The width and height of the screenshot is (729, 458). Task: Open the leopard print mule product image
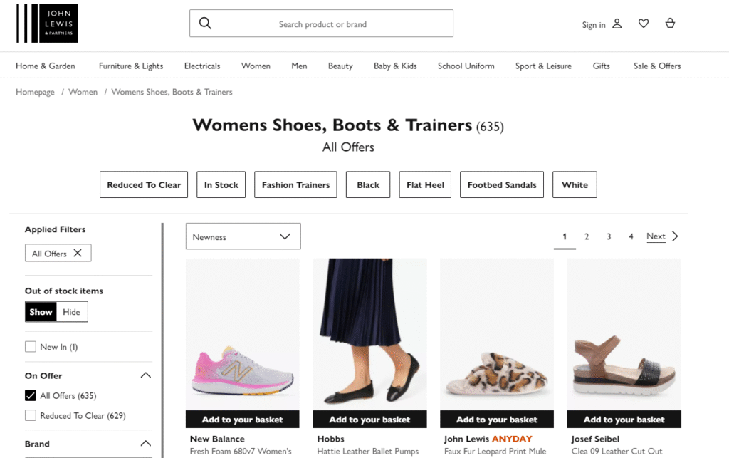(x=497, y=334)
